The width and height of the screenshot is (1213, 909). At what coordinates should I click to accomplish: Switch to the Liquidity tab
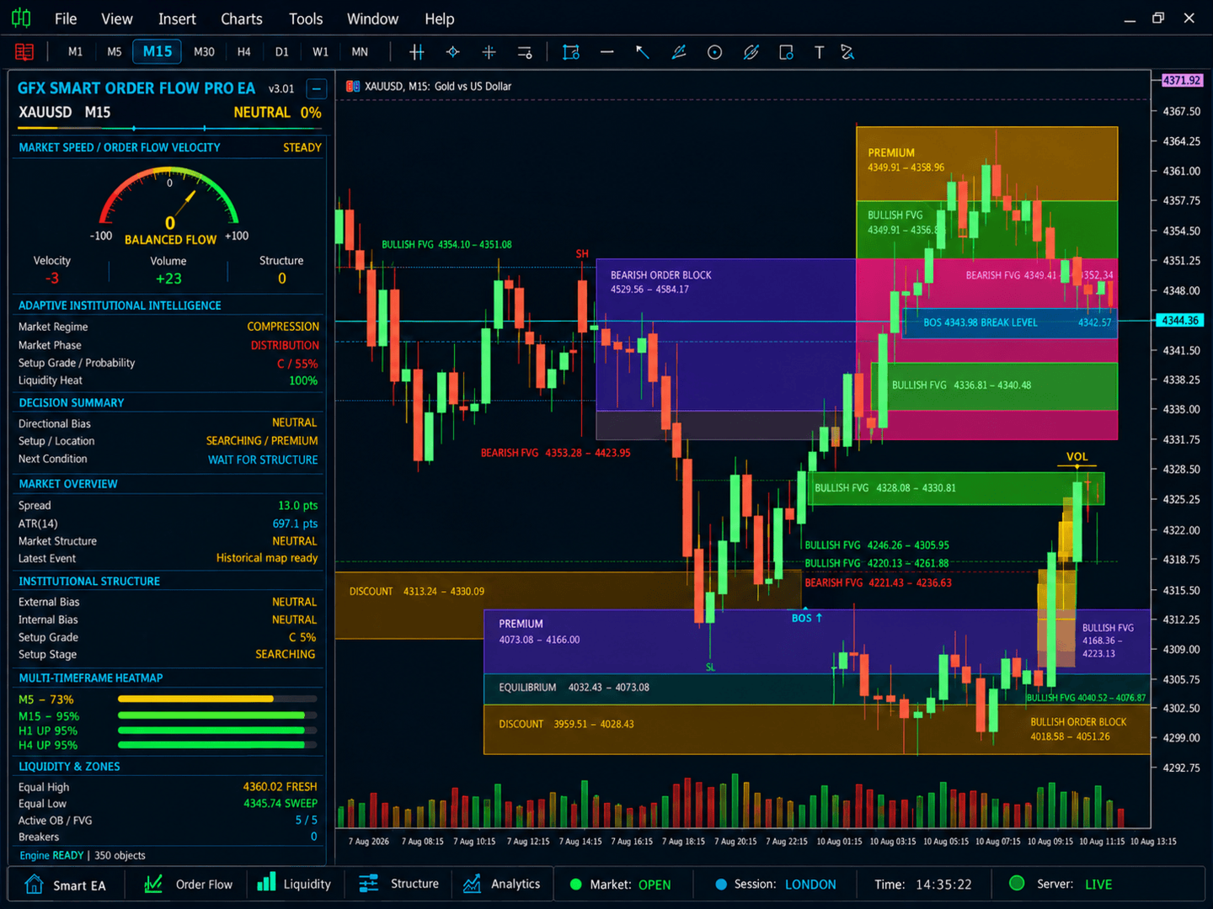[x=294, y=885]
